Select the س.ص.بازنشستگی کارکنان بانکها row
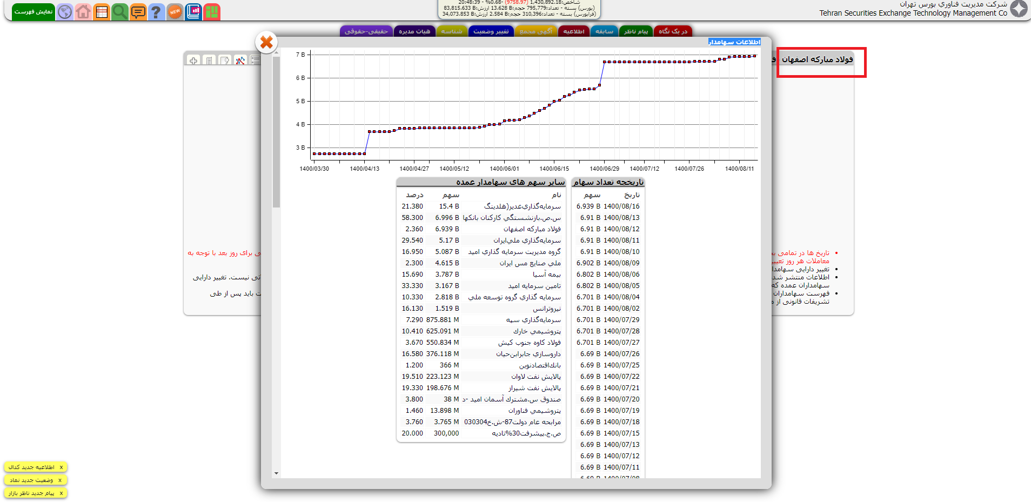The width and height of the screenshot is (1031, 502). (x=481, y=218)
